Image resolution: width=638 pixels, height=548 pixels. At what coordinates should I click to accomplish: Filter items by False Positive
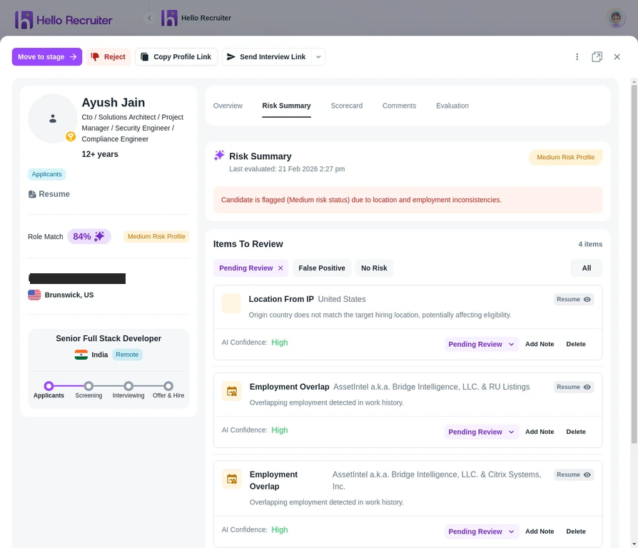click(321, 268)
